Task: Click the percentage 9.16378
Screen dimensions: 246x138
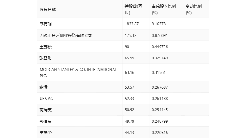Action: pos(158,24)
